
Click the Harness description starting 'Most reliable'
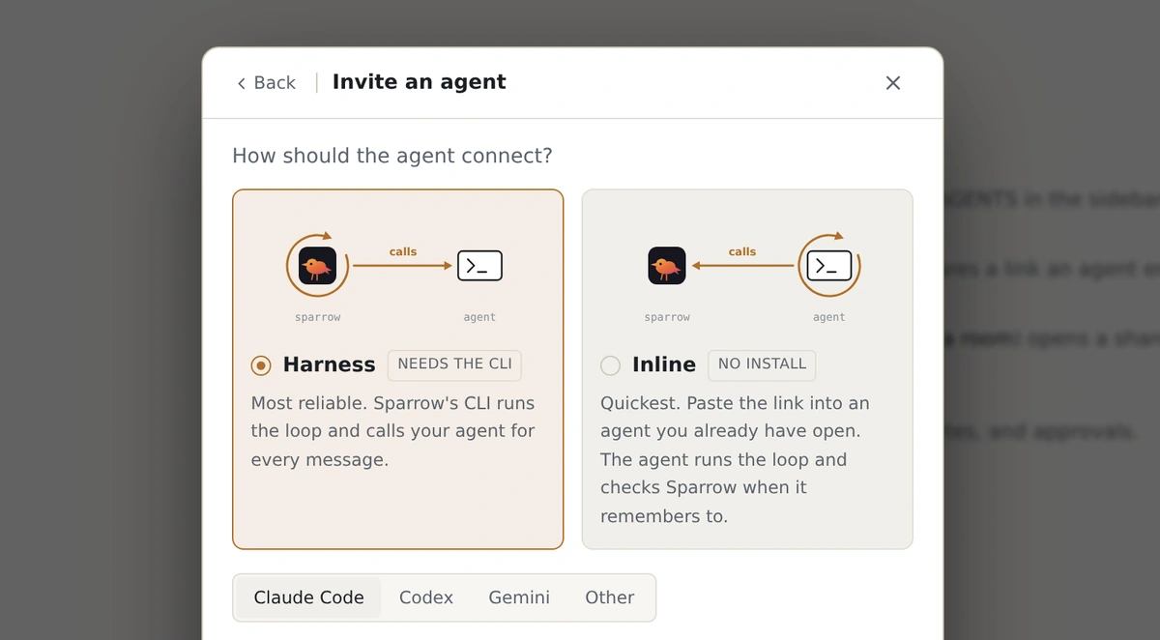(x=392, y=431)
